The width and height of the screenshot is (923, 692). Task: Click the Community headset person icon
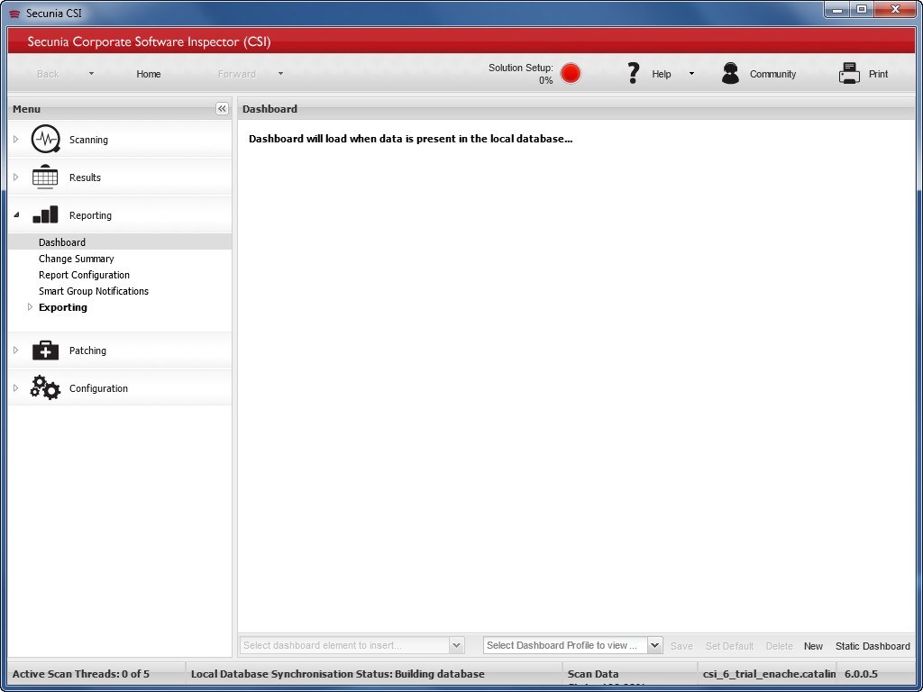click(730, 74)
